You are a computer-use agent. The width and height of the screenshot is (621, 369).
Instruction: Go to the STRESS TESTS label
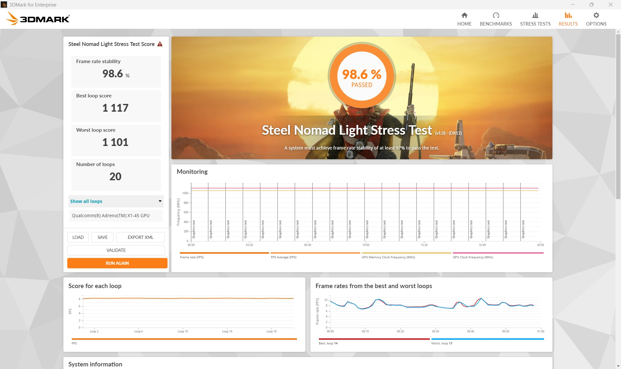535,24
